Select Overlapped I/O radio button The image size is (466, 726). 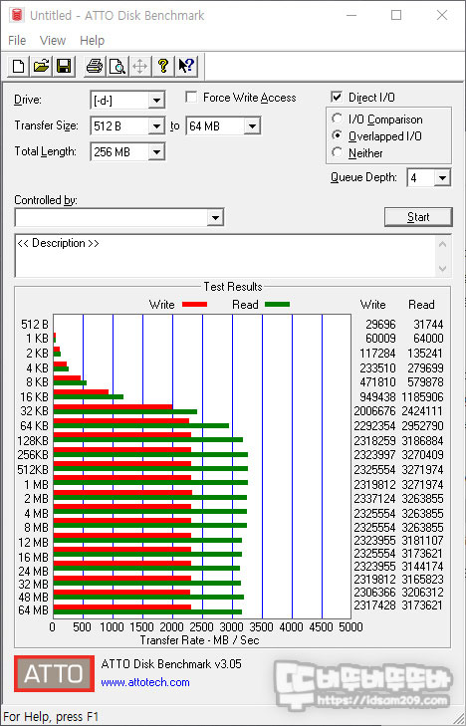coord(338,136)
